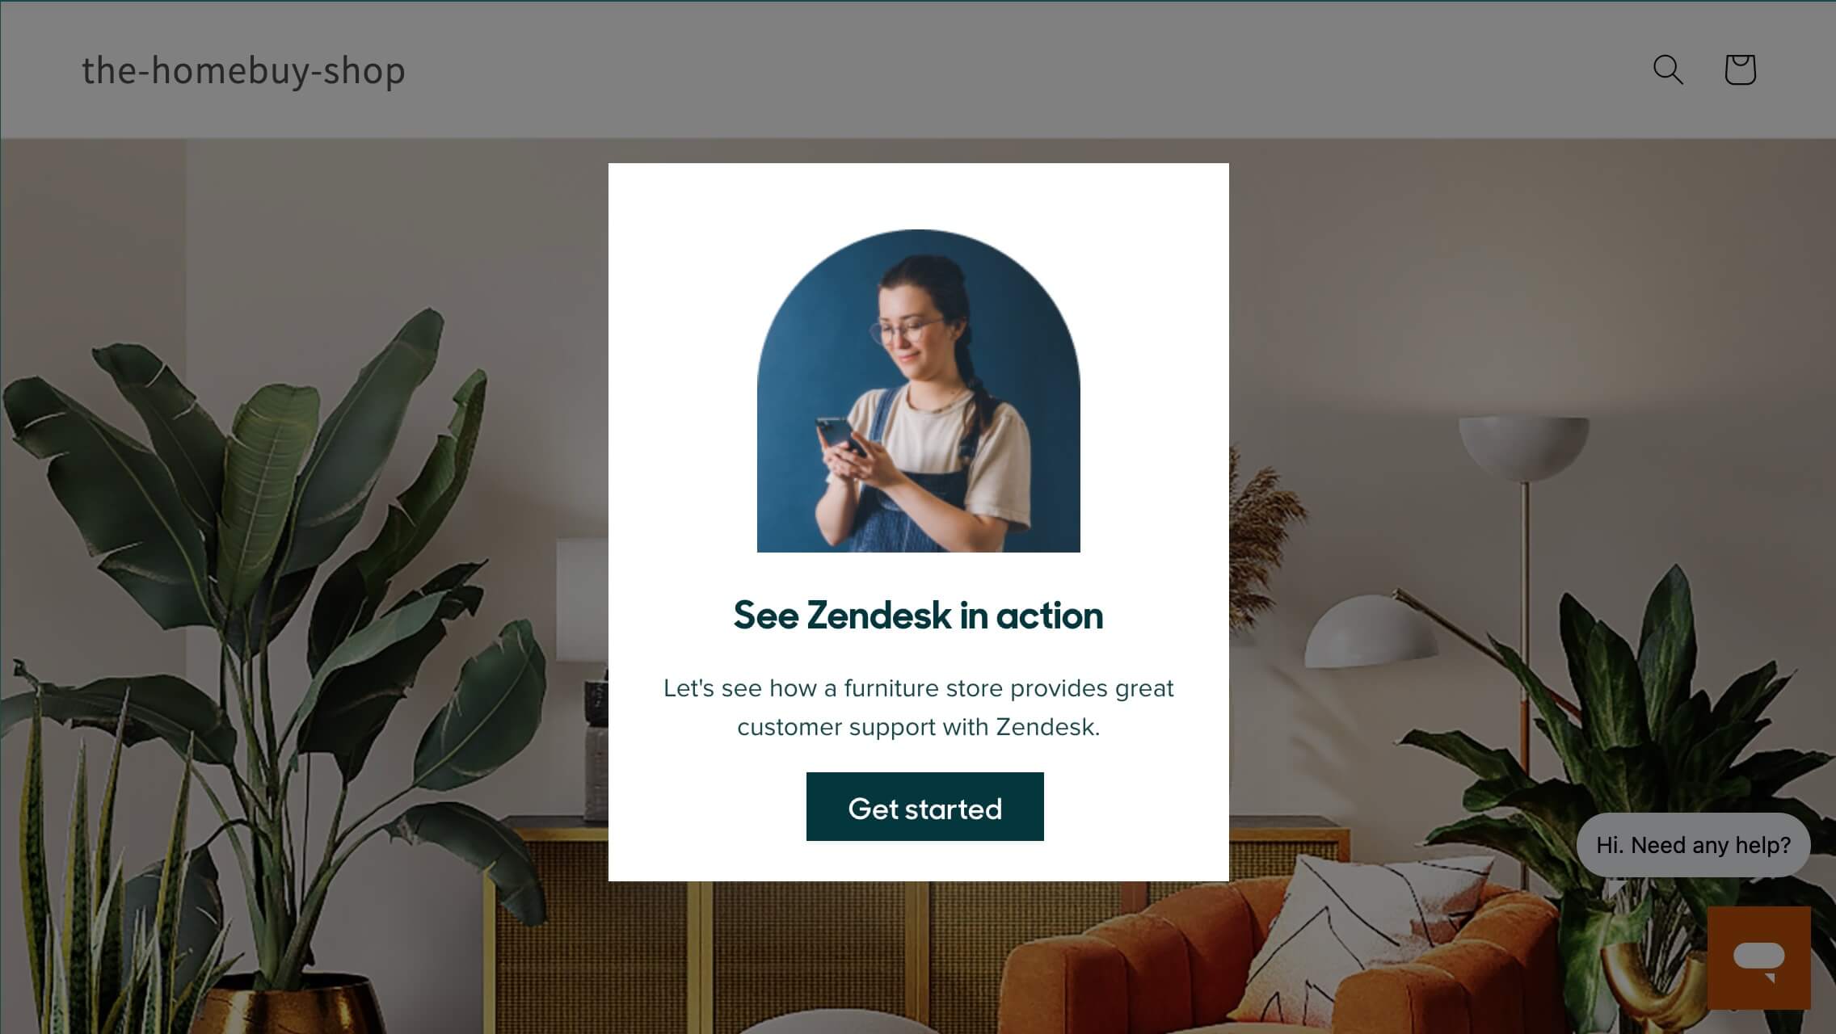The image size is (1836, 1034).
Task: Click the 'See Zendesk in action' heading
Action: pos(918,616)
